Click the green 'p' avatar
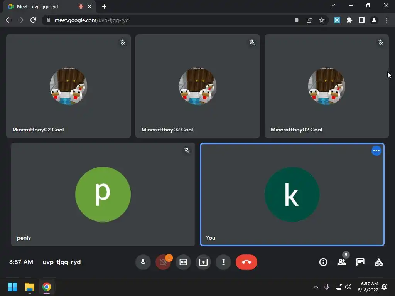Screen dimensions: 395x296 point(103,194)
